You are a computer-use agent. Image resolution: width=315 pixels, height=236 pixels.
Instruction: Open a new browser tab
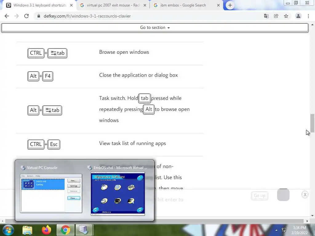[230, 5]
